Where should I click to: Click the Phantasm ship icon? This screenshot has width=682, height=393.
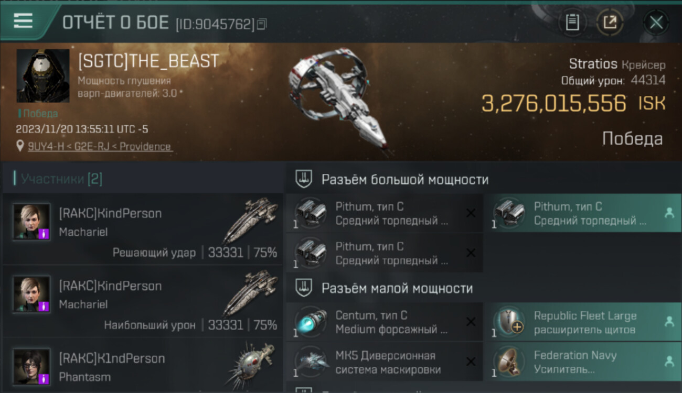[251, 365]
